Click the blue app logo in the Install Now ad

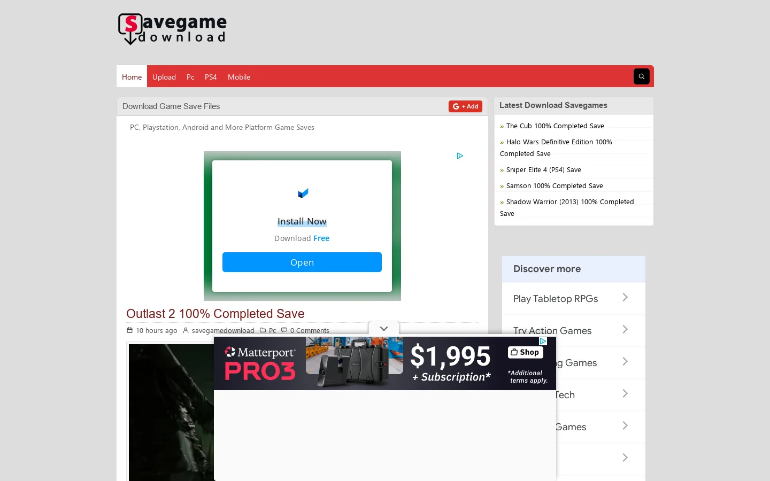click(x=303, y=193)
